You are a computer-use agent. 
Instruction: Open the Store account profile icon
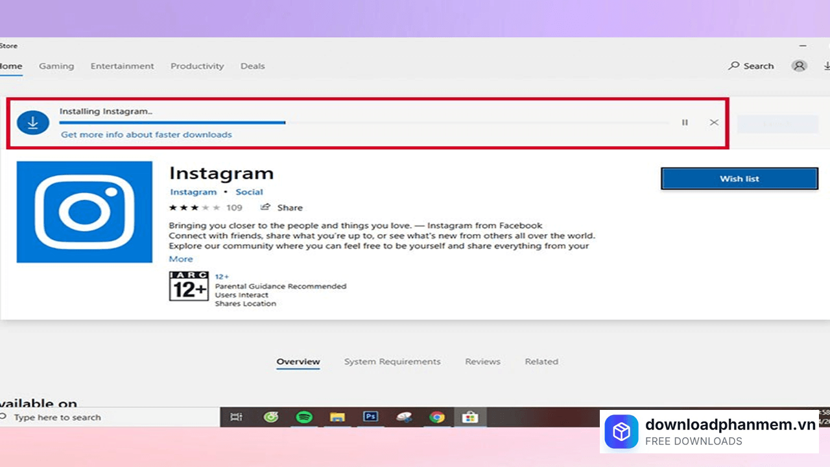tap(799, 66)
